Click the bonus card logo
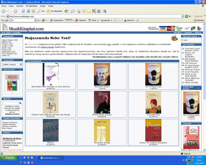 (179, 28)
